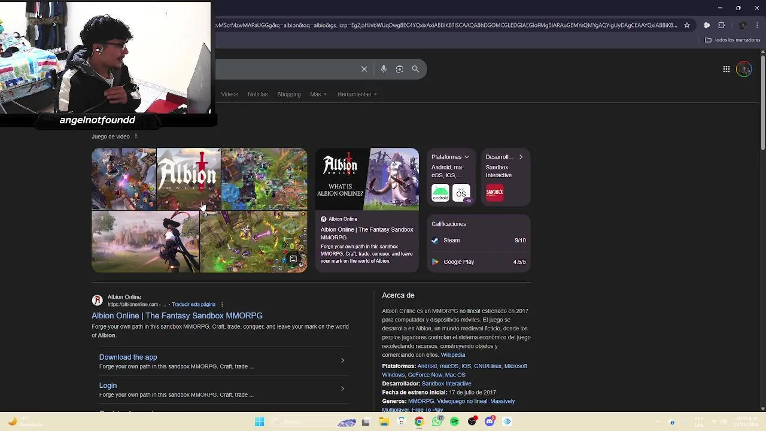The height and width of the screenshot is (431, 766).
Task: Click the Albion Online site favicon
Action: click(x=97, y=301)
